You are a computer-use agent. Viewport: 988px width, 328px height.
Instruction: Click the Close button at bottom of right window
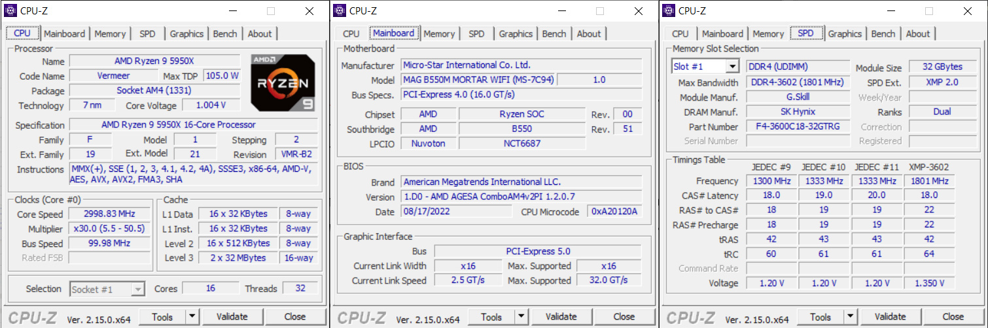953,317
